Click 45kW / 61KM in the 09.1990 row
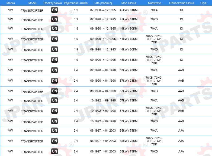212x156 pixels. pos(129,60)
